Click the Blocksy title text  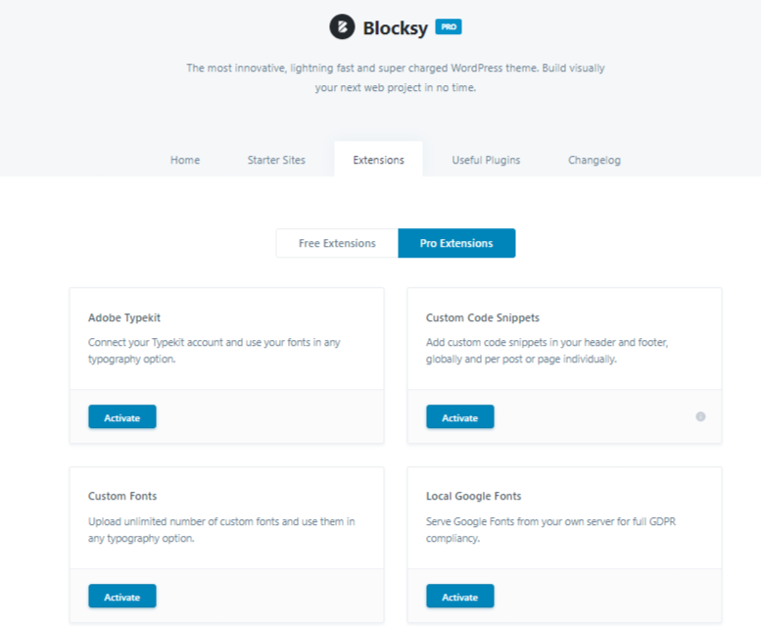pos(395,28)
